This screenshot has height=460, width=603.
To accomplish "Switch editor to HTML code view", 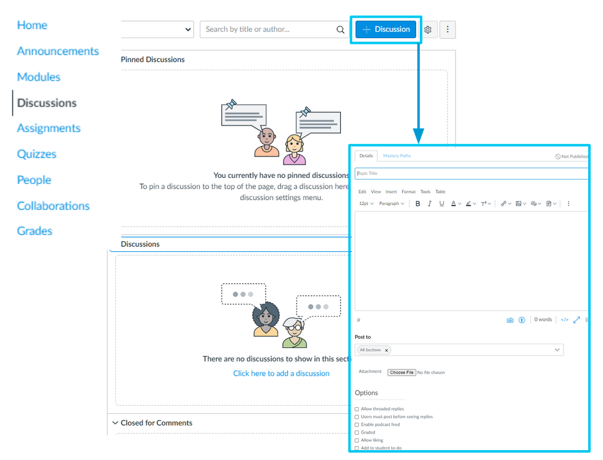I will click(564, 320).
